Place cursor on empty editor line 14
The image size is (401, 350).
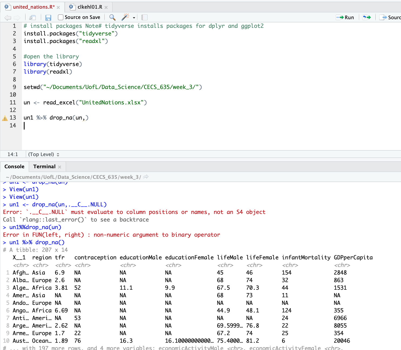point(211,126)
